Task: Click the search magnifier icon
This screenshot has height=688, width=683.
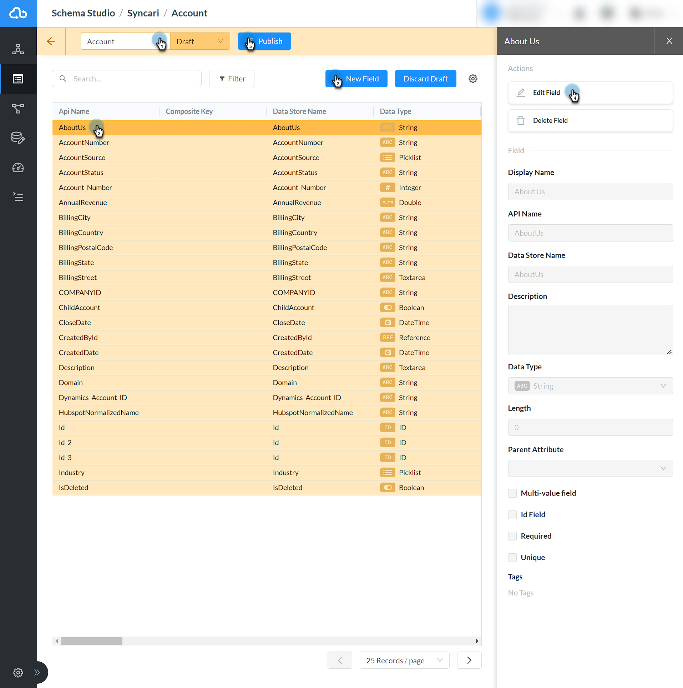Action: point(63,79)
